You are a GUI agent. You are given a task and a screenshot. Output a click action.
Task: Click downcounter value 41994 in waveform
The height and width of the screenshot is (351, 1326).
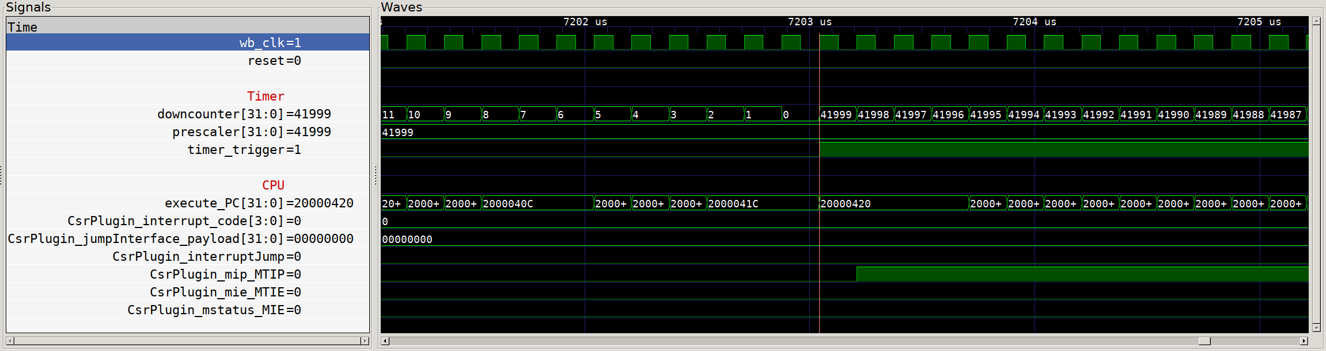[x=1024, y=114]
